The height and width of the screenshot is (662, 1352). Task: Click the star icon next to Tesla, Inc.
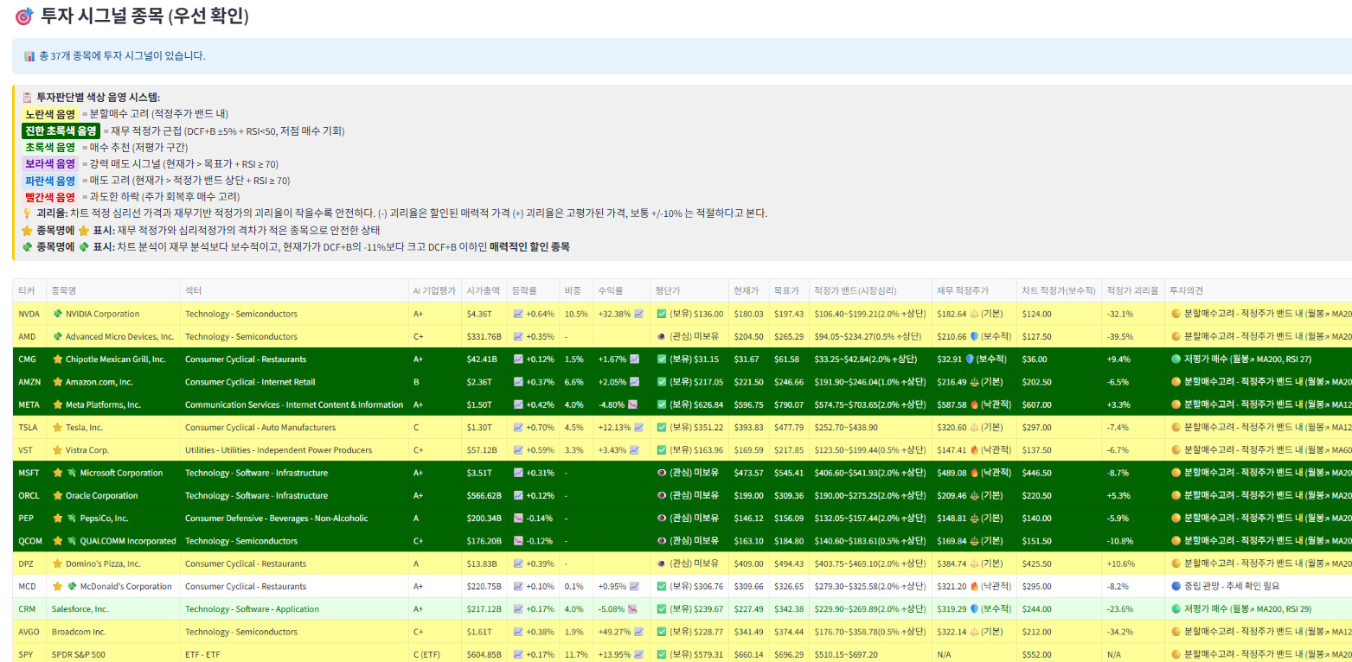tap(57, 427)
